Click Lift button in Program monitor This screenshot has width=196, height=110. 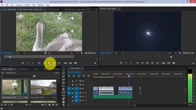[164, 63]
